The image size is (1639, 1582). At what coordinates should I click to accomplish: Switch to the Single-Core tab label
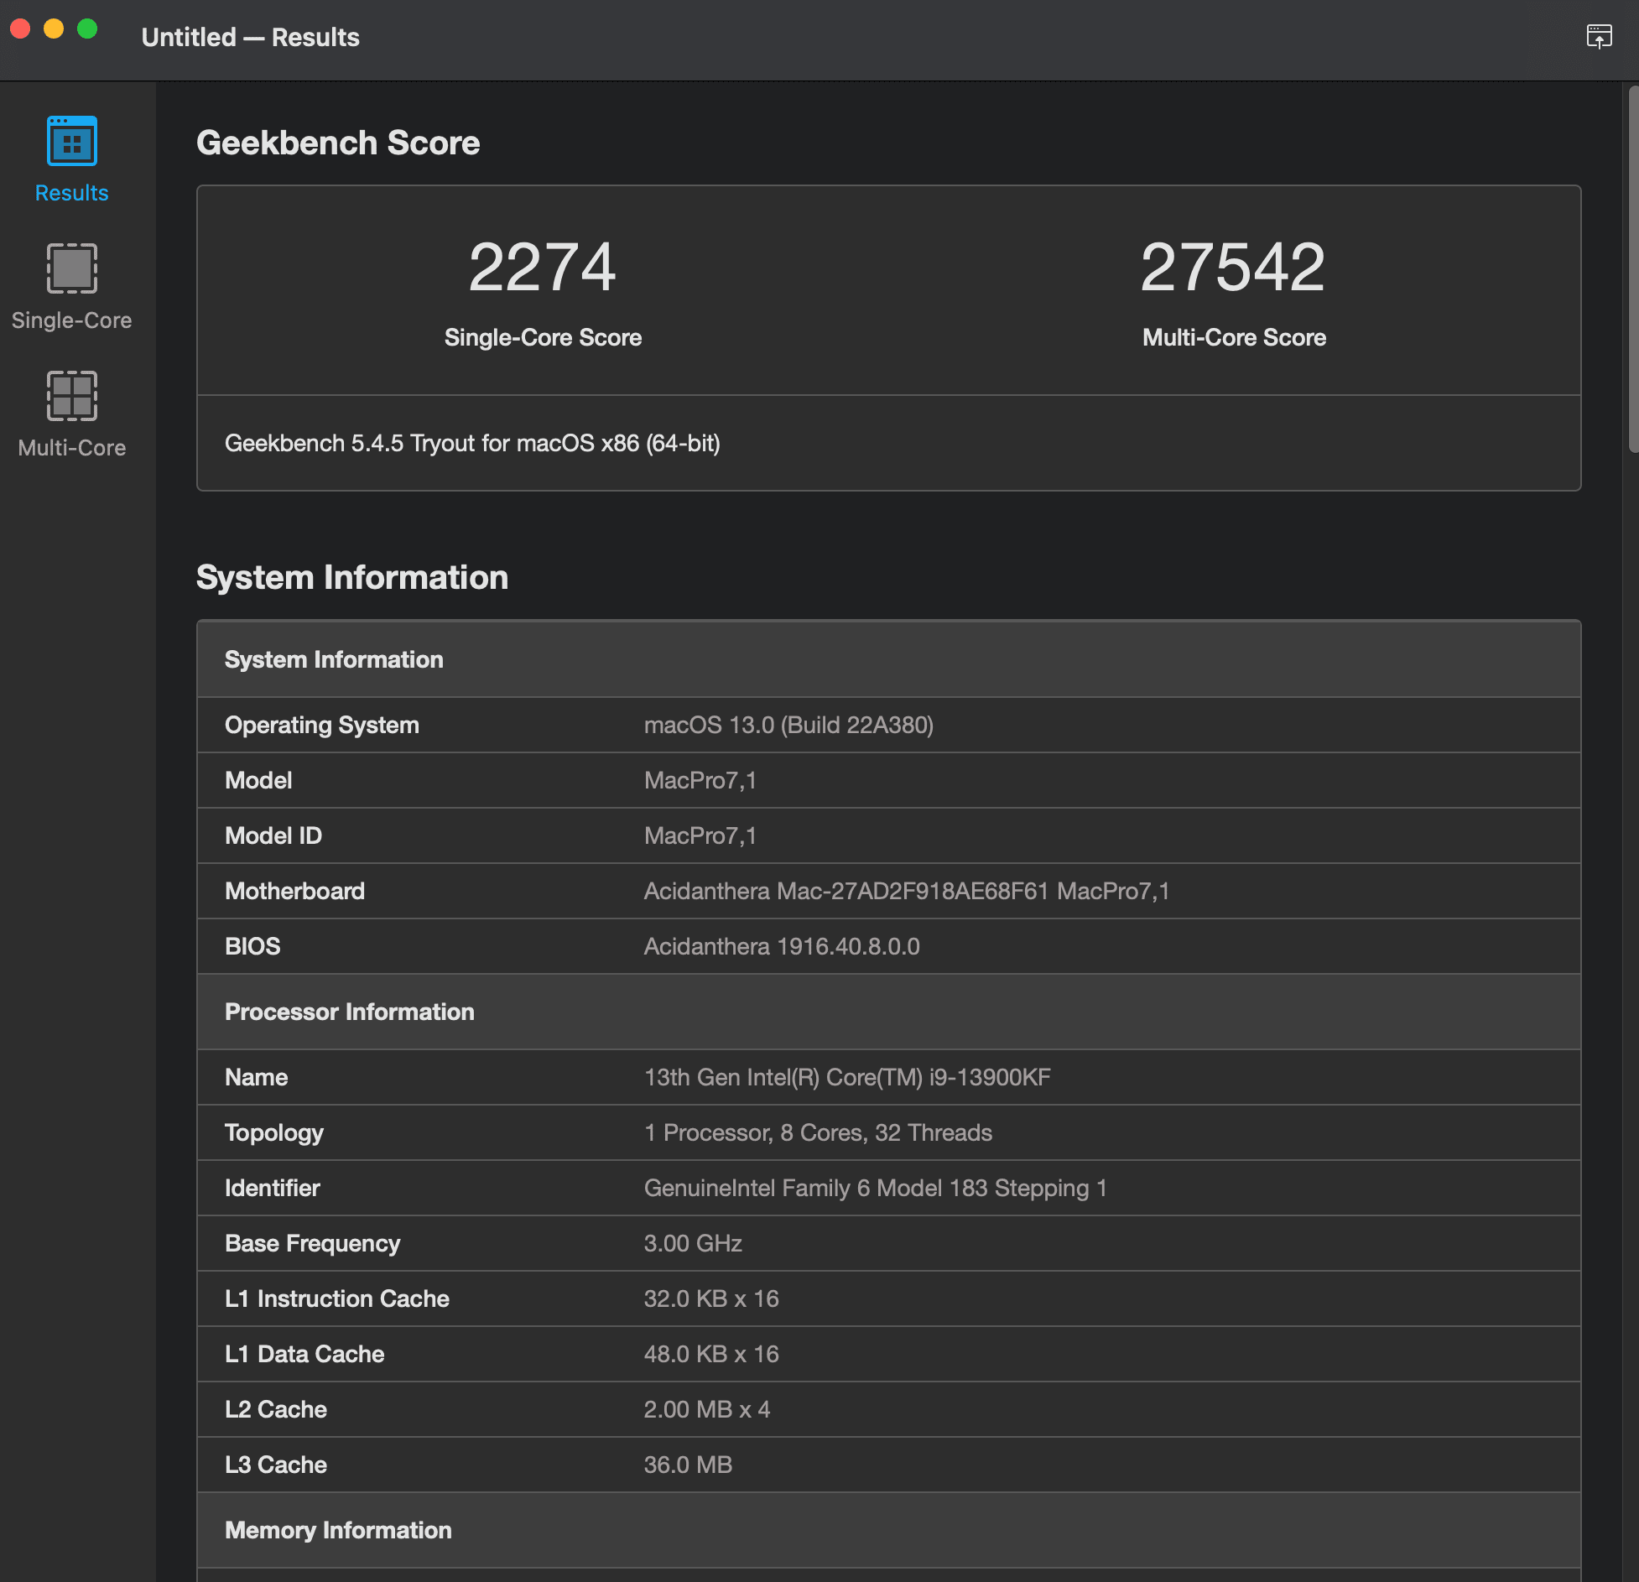[x=72, y=320]
